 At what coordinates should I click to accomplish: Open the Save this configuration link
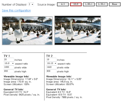[x=16, y=11]
